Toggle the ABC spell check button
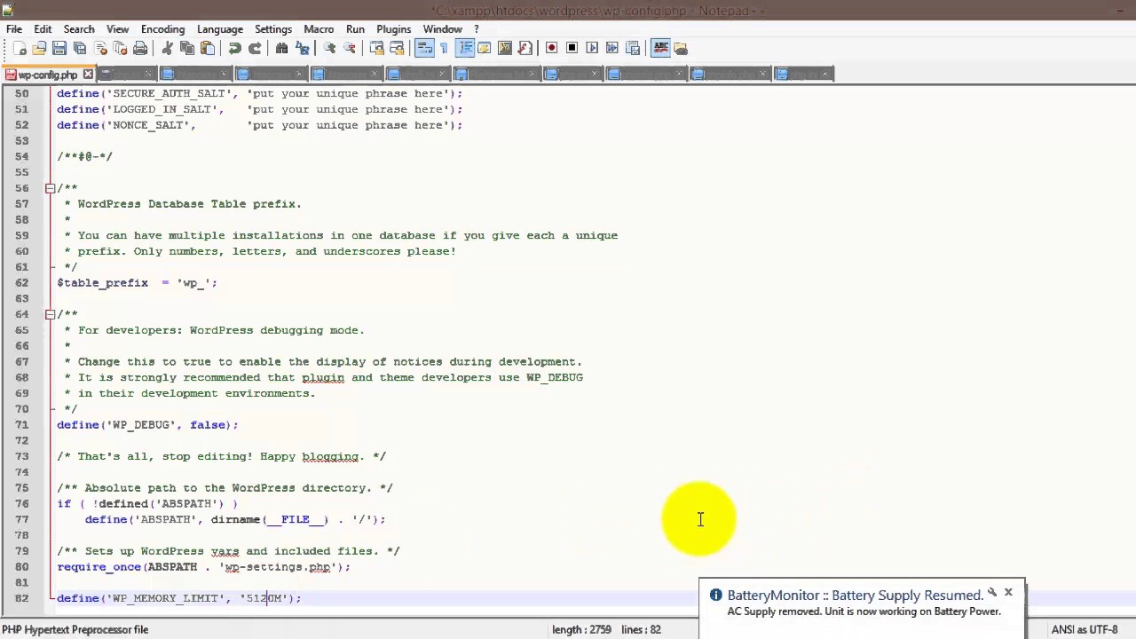 (660, 48)
